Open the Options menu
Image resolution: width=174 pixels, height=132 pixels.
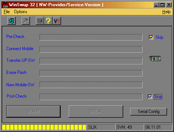point(20,12)
